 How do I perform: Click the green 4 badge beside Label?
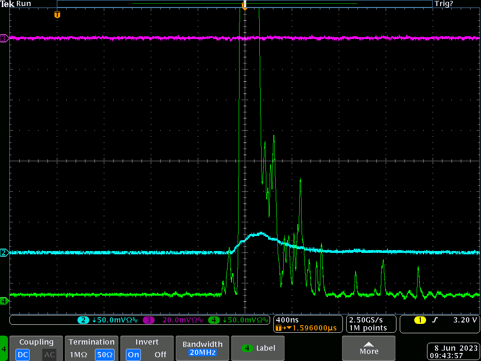pyautogui.click(x=247, y=348)
